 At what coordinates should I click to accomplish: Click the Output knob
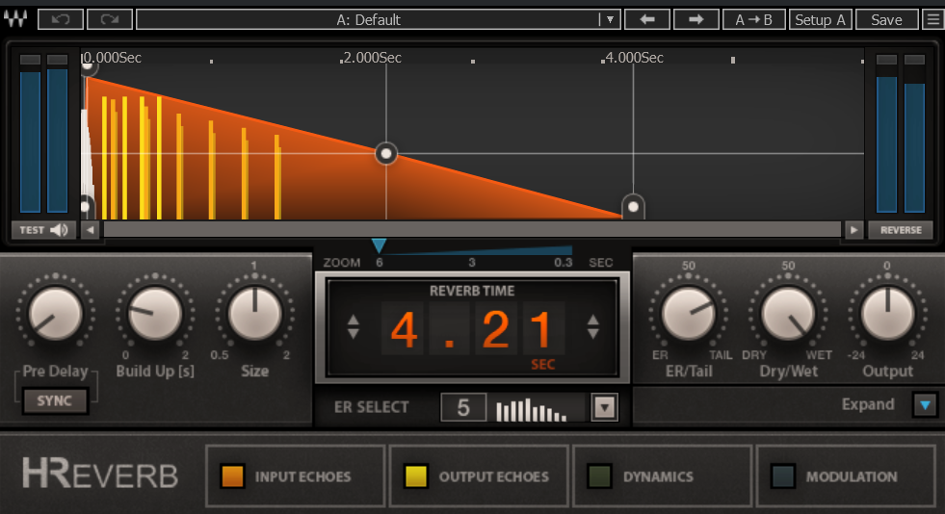pyautogui.click(x=888, y=314)
